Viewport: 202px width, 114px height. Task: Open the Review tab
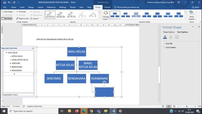pos(73,7)
